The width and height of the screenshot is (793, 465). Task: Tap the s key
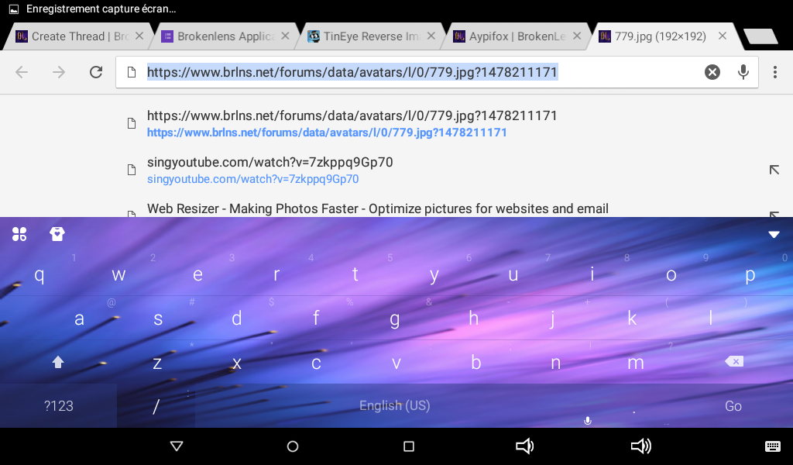[x=158, y=319]
